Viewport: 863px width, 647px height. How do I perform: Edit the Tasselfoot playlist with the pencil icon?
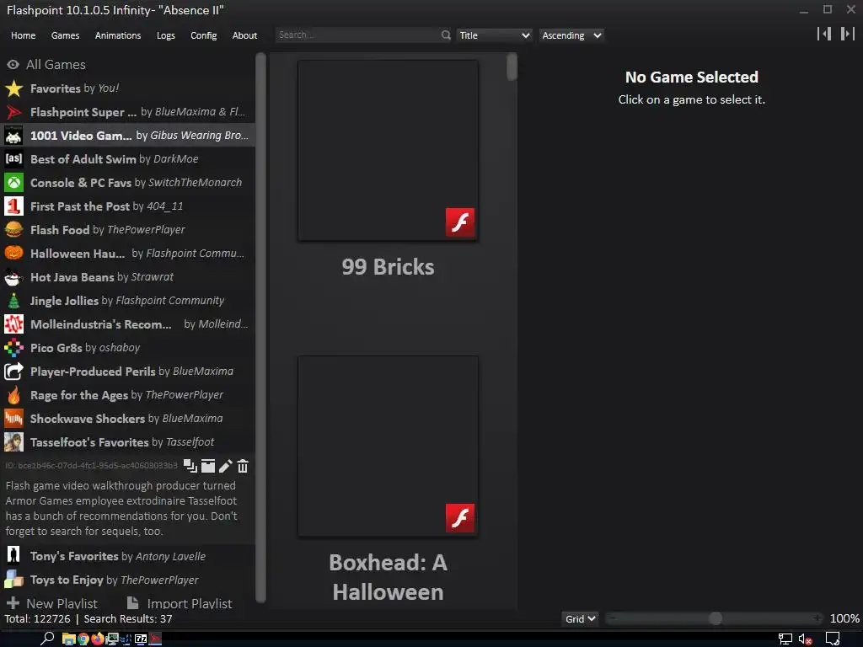tap(226, 466)
